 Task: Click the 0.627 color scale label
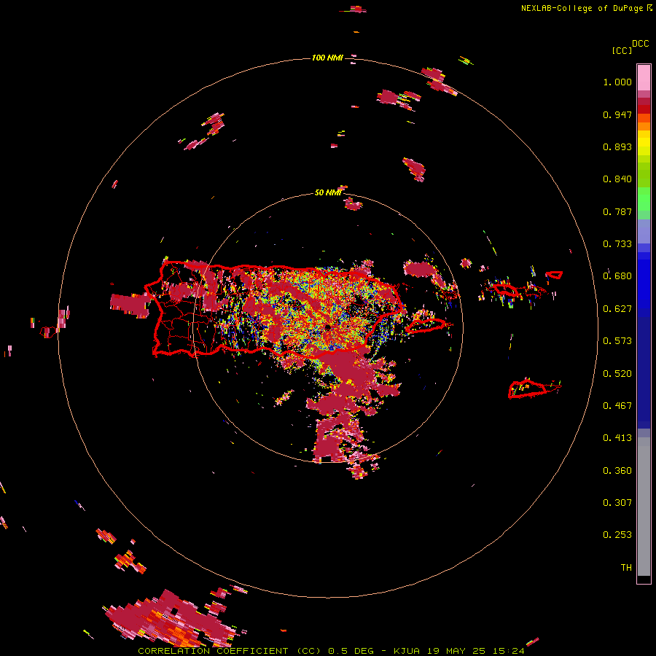click(617, 309)
